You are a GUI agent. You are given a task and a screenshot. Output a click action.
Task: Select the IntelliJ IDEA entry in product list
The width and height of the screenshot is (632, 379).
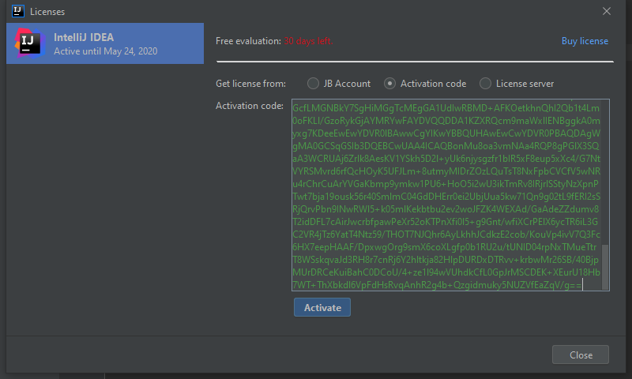coord(105,43)
